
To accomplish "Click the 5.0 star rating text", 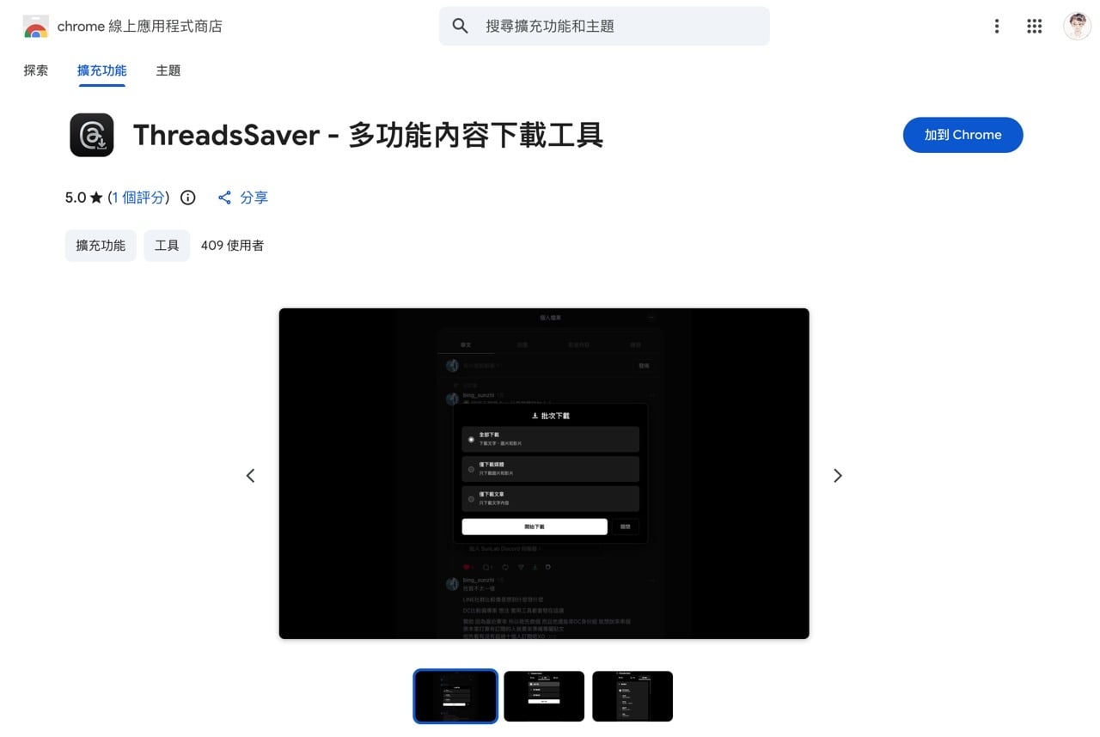I will [83, 198].
